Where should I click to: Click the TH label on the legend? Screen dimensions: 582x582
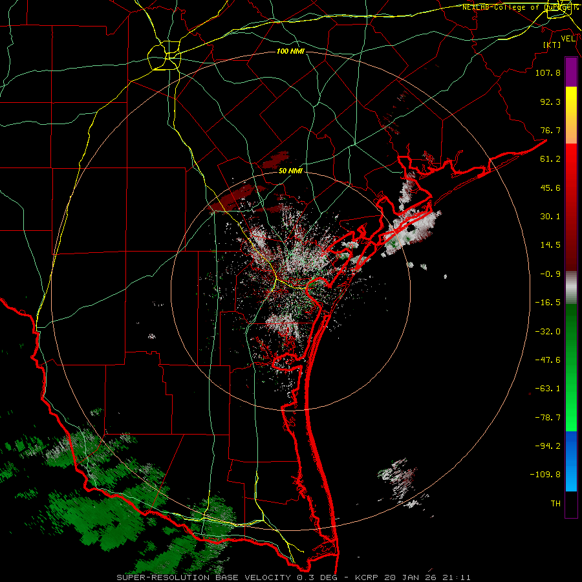click(555, 504)
